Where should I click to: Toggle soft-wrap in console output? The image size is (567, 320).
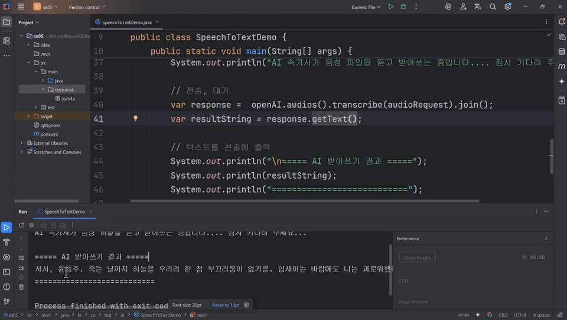pyautogui.click(x=21, y=258)
